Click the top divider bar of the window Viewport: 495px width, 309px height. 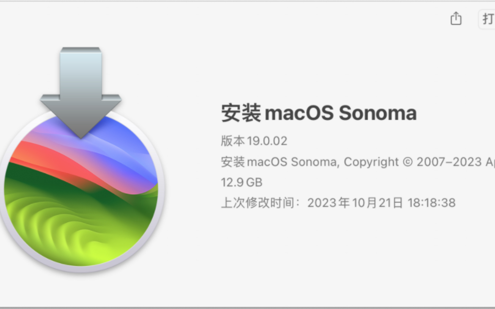tap(247, 3)
